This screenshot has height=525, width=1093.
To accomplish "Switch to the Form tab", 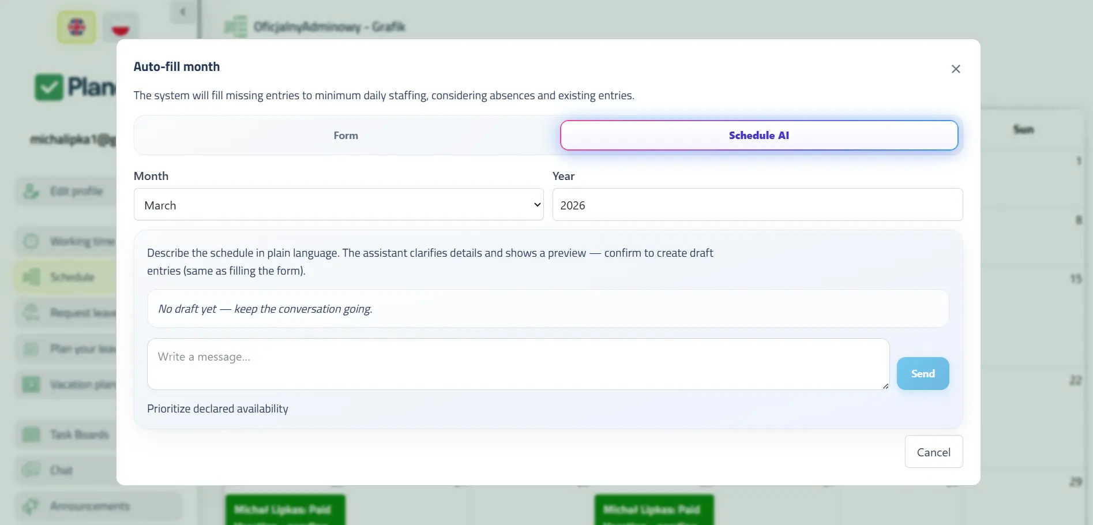I will click(346, 136).
